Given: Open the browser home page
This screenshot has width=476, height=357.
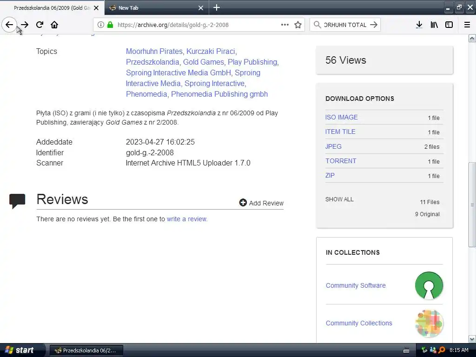Looking at the screenshot, I should pos(54,25).
